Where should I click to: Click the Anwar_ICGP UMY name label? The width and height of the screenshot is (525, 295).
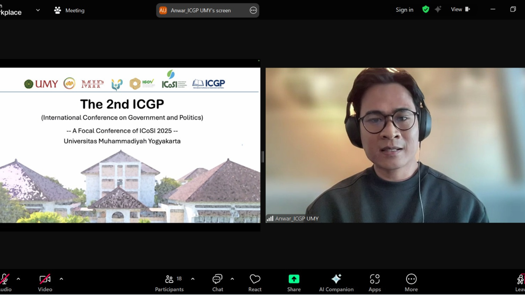click(x=297, y=219)
